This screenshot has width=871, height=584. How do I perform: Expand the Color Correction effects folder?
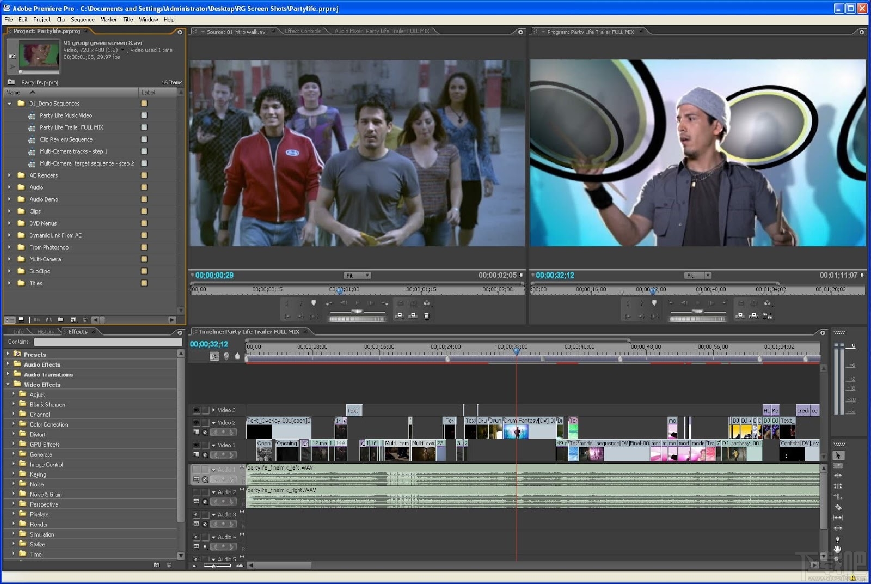pyautogui.click(x=12, y=424)
